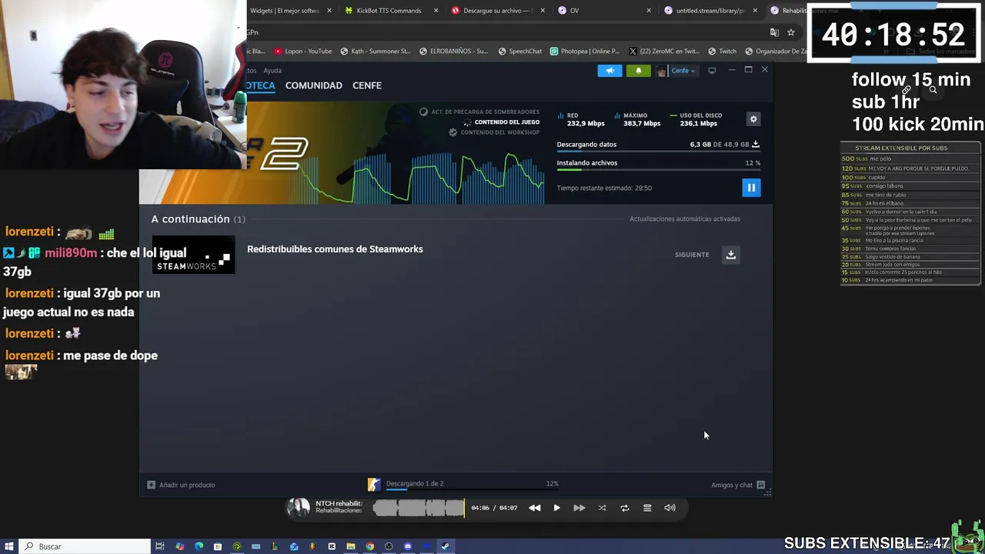
Task: Open Amigos y chat
Action: [732, 485]
